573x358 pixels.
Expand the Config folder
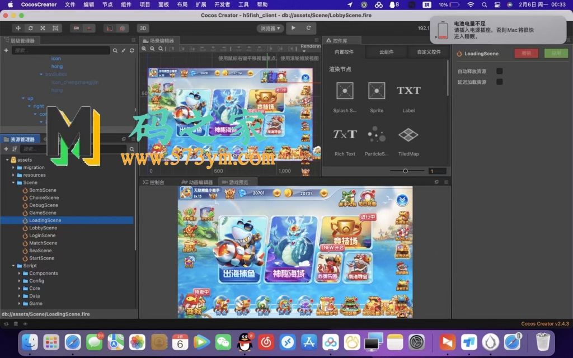click(x=20, y=281)
